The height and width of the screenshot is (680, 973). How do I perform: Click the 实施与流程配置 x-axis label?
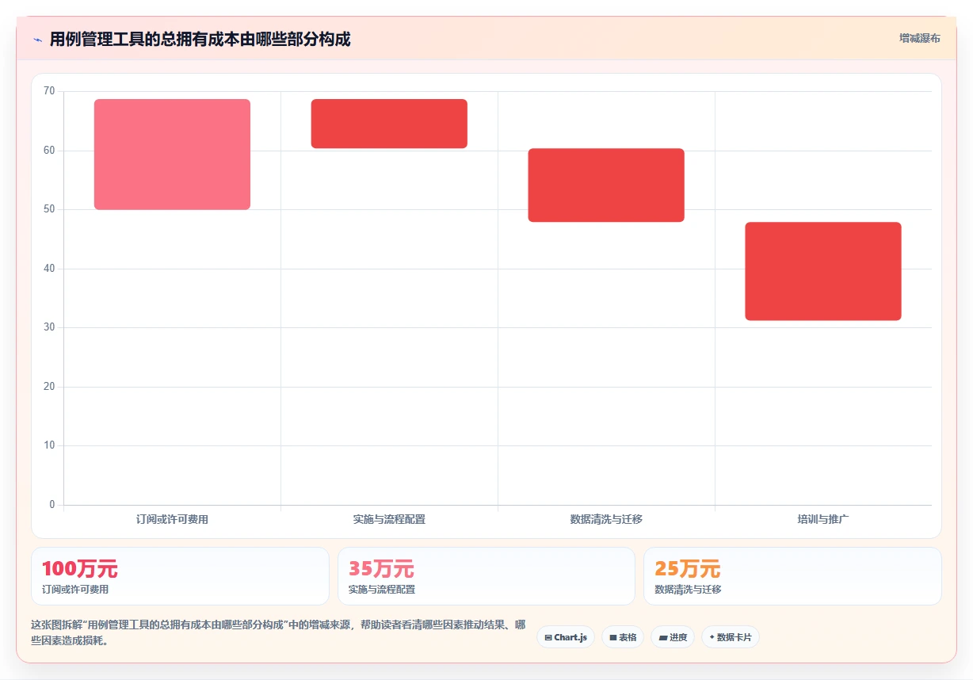(389, 520)
